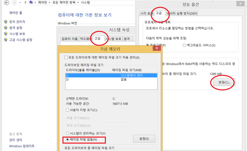247x151 pixels.
Task: Go forward with the Control Panel forward arrow
Action: (14, 3)
